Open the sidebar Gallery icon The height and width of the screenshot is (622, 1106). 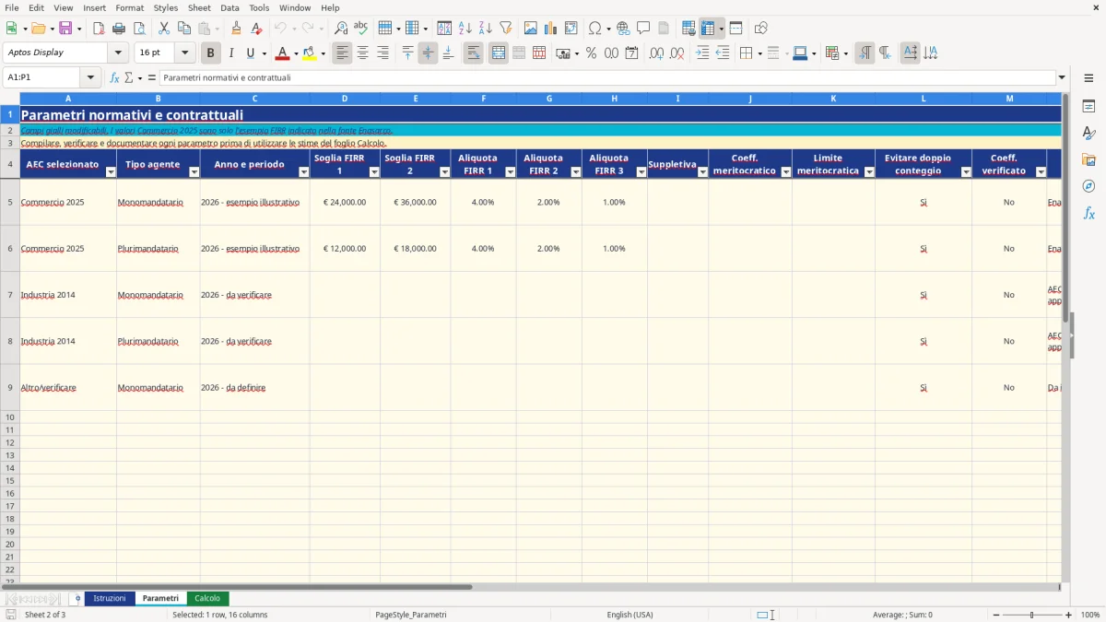(x=1088, y=159)
